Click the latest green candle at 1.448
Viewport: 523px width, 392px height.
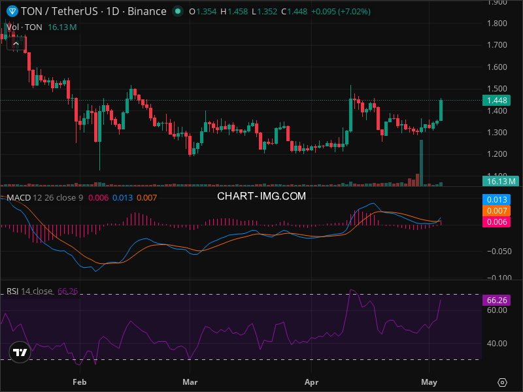[441, 110]
